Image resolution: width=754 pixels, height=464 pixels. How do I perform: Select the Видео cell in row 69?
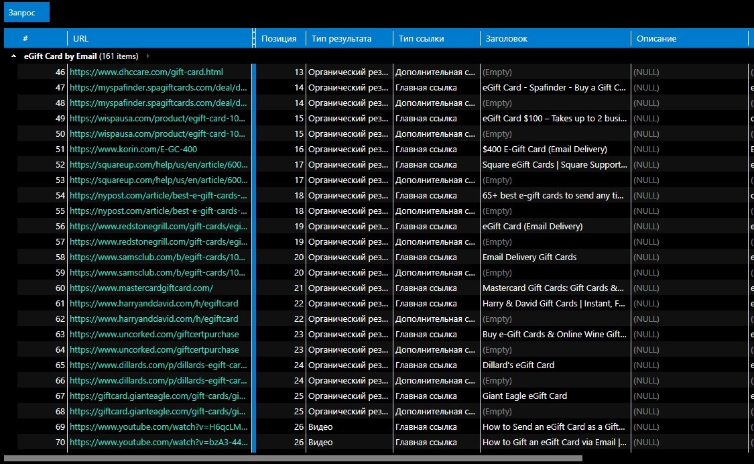point(349,426)
